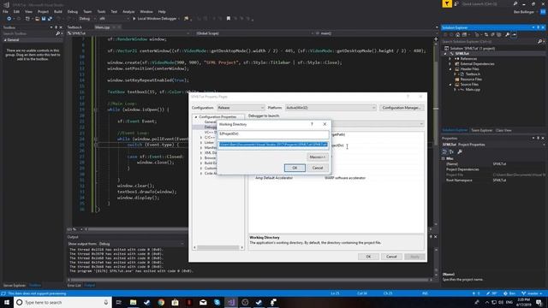Click the Type here to search taskbar box

[x=63, y=302]
